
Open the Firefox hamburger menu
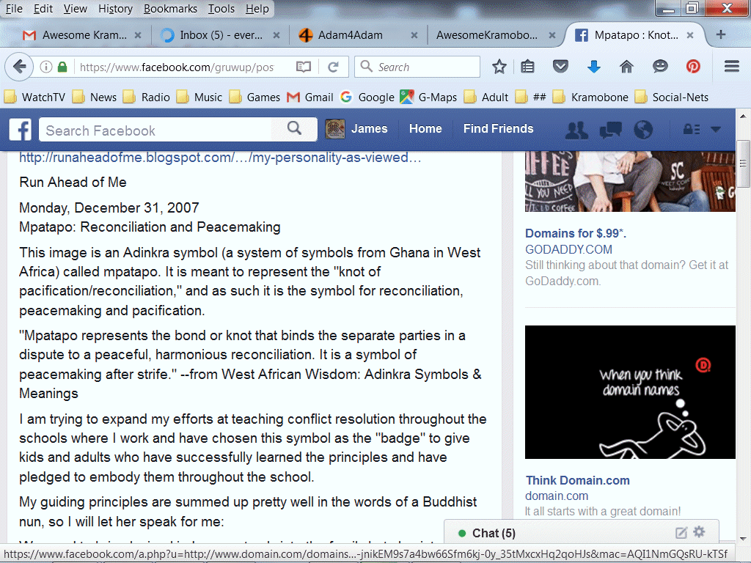(731, 66)
